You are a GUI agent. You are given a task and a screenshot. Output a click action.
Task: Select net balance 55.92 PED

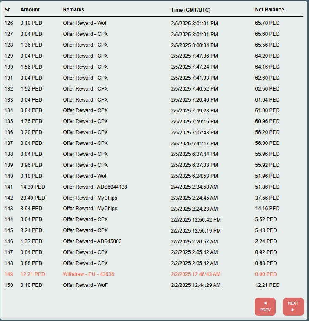point(267,165)
